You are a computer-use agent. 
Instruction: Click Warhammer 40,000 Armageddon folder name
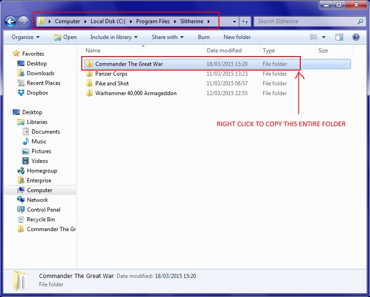pyautogui.click(x=136, y=93)
